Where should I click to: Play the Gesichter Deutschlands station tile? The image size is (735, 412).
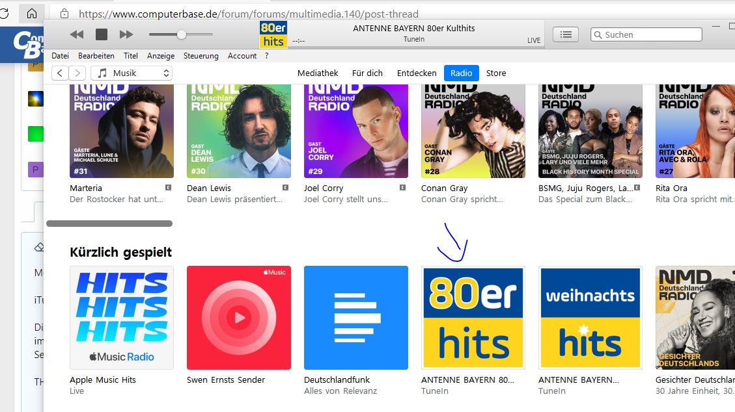tap(695, 318)
